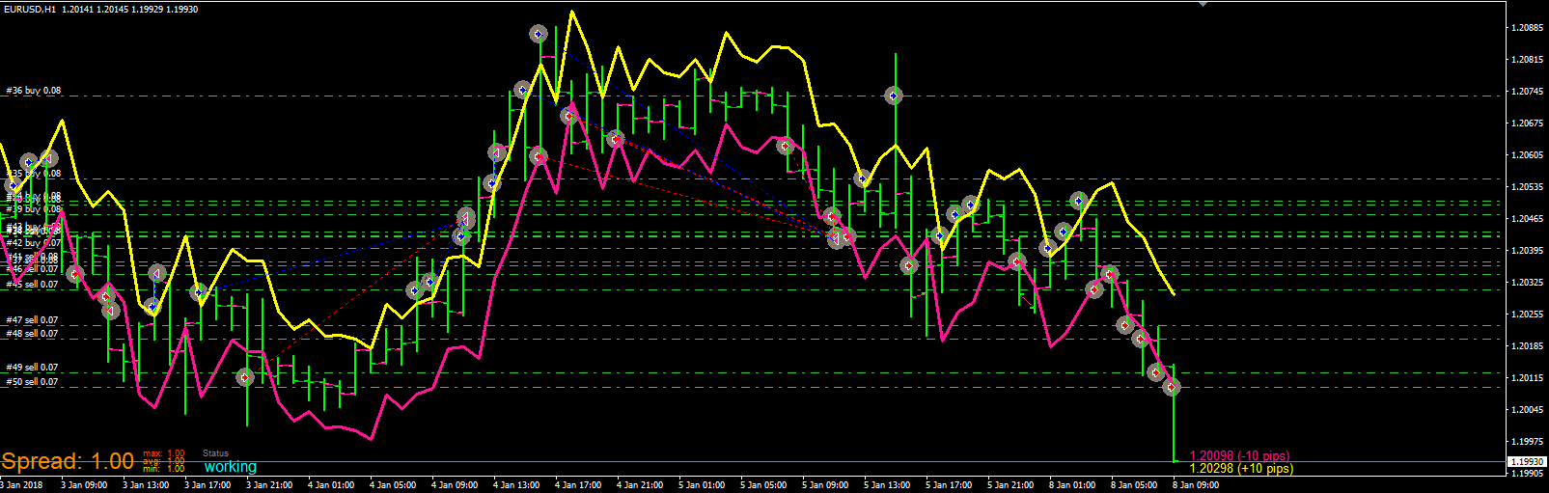Click the gray 'Status' caption
1549x493 pixels.
tap(215, 453)
